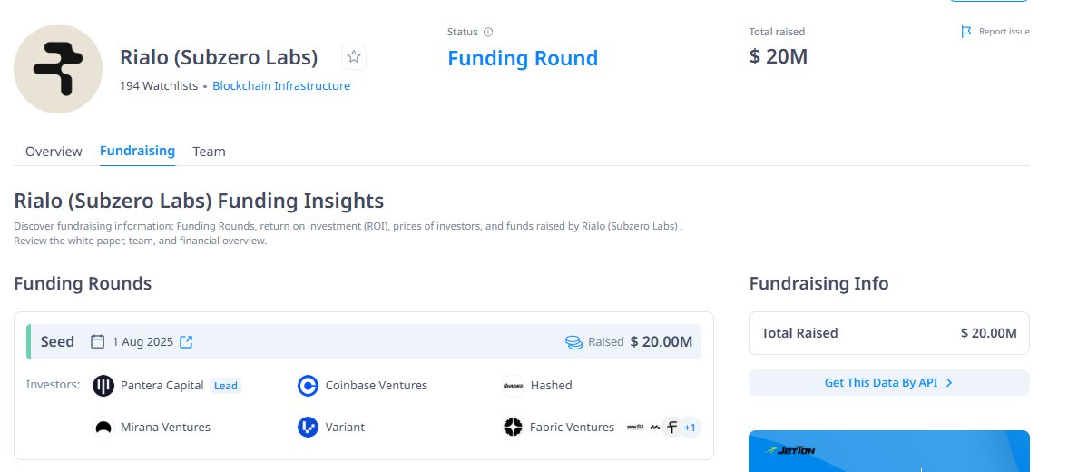Expand the +1 more investors badge

pos(690,427)
